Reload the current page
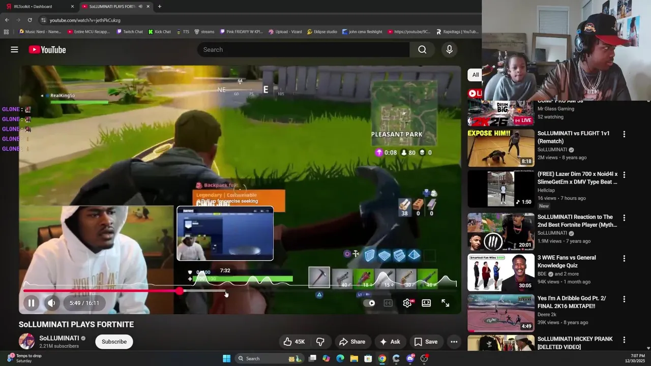 [x=29, y=20]
